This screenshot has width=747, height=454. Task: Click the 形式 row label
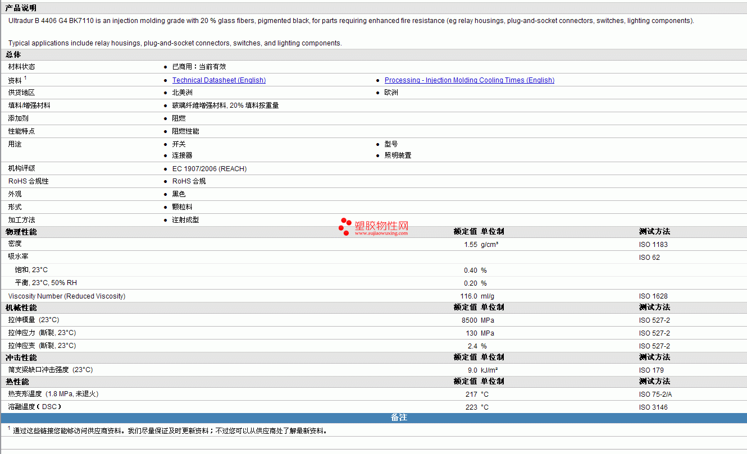click(x=15, y=207)
